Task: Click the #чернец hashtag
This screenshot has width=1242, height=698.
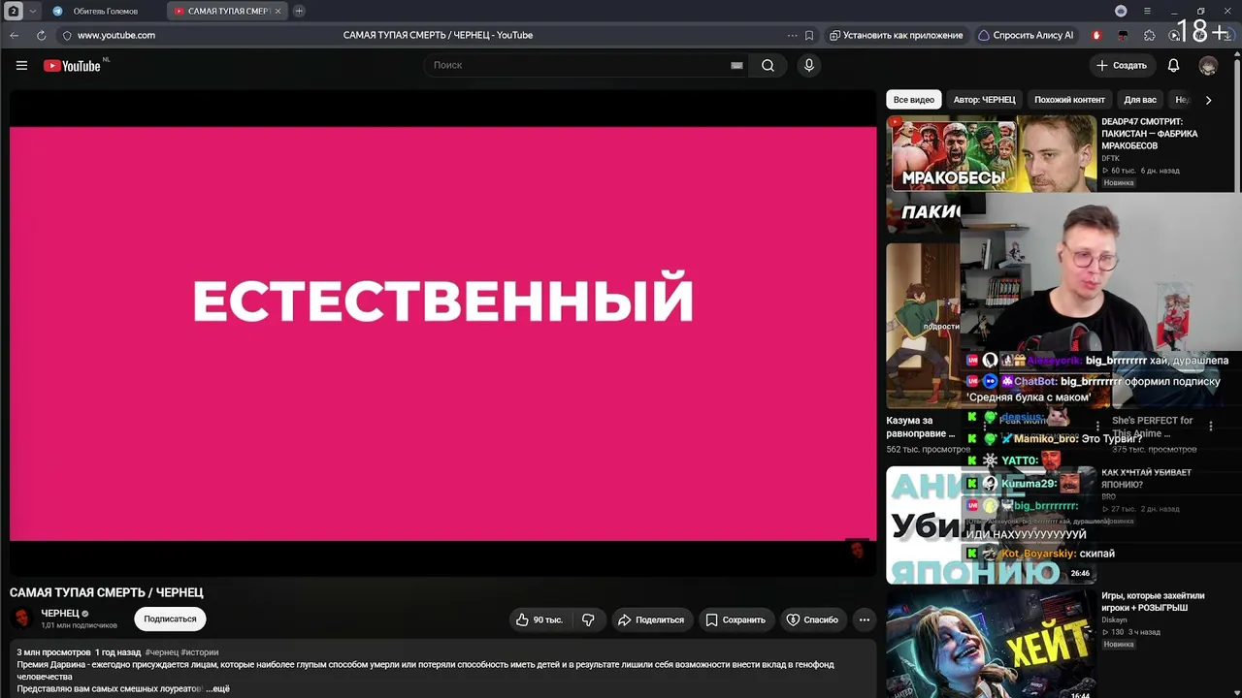Action: (x=161, y=652)
